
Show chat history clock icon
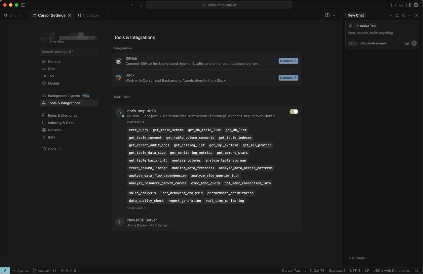(x=404, y=15)
